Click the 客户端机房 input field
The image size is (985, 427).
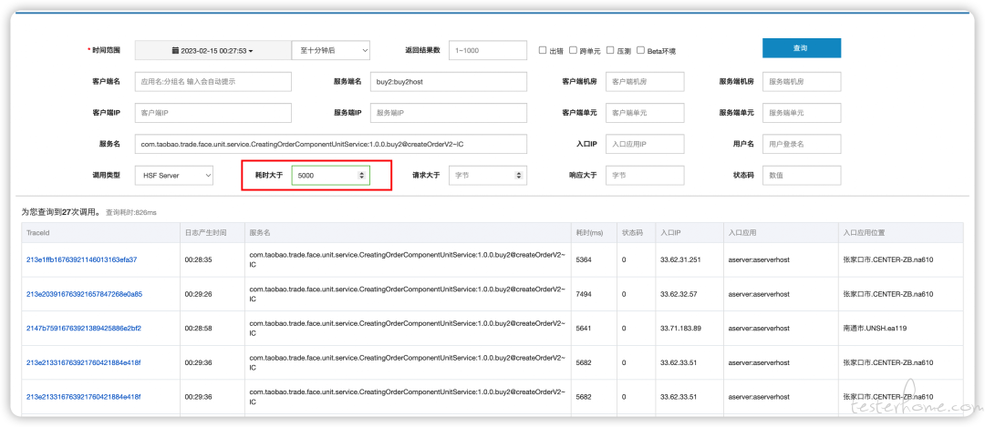click(645, 82)
